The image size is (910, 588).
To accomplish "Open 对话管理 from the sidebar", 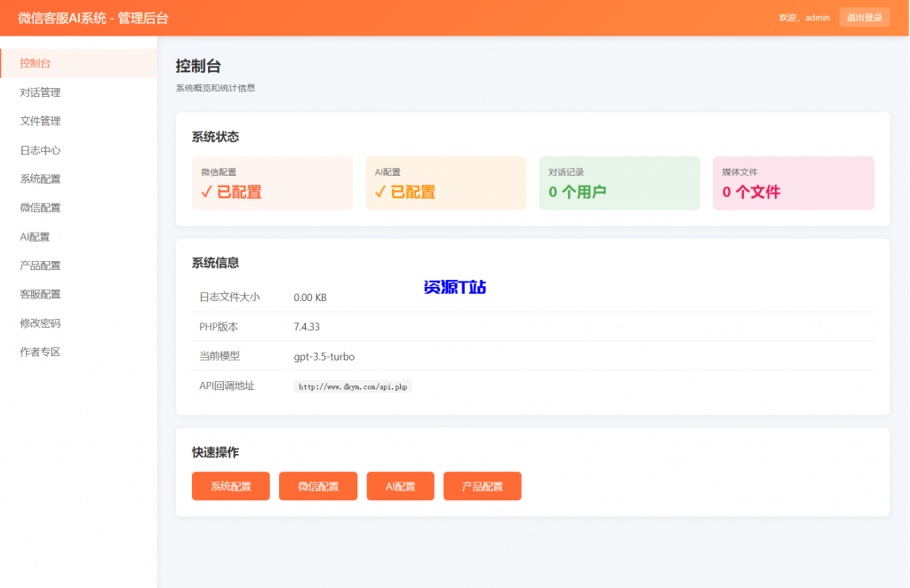I will [x=44, y=91].
